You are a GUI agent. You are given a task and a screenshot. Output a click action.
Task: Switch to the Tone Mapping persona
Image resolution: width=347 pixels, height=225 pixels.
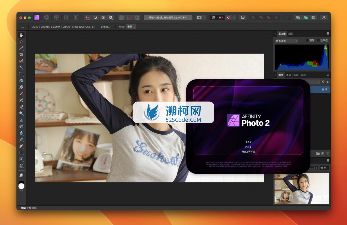point(66,17)
